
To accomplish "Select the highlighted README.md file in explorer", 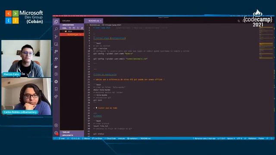I will tap(72, 34).
